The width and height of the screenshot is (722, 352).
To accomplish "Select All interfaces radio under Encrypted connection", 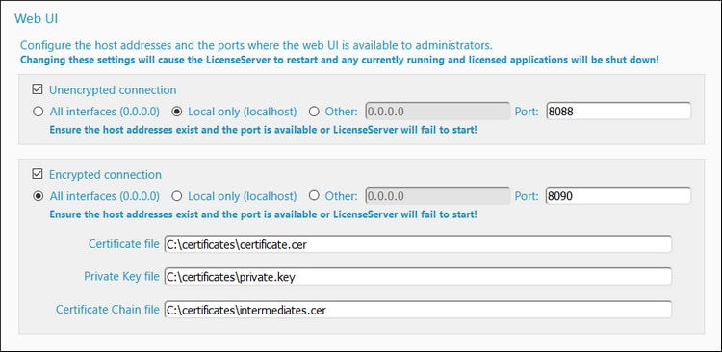I will coord(39,196).
